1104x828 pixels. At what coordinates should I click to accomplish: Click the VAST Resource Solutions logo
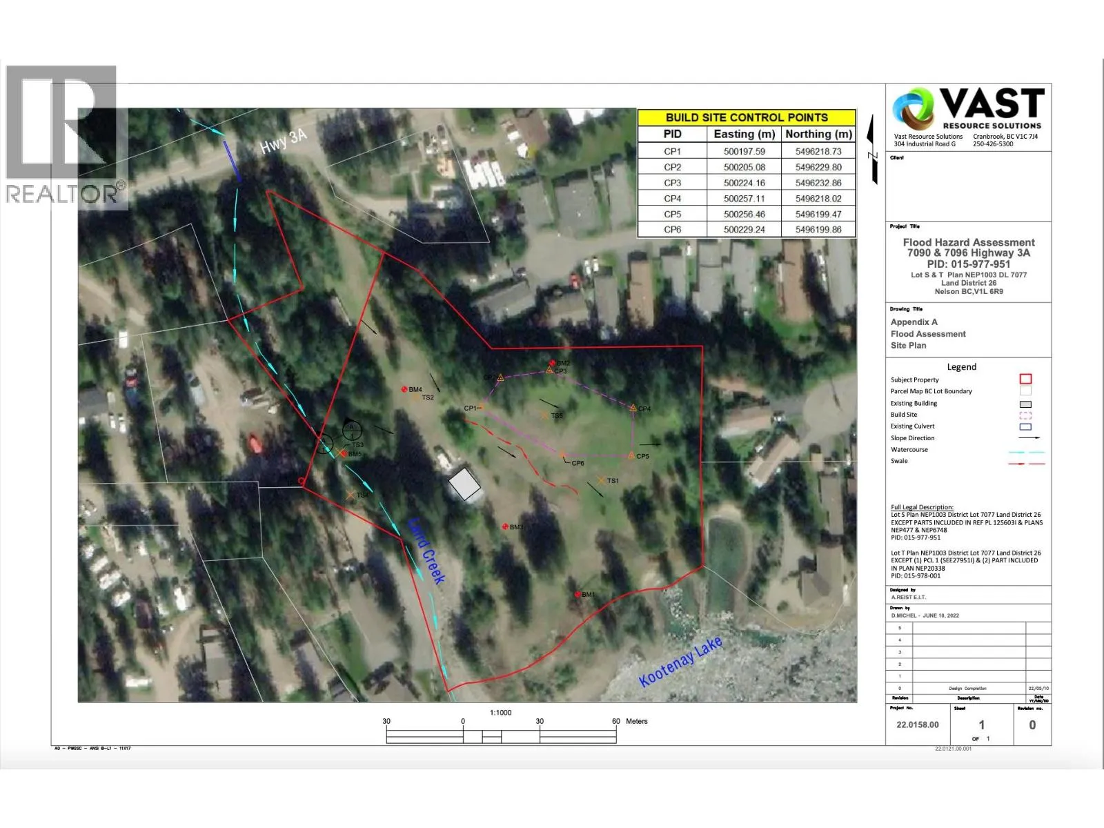tap(967, 109)
